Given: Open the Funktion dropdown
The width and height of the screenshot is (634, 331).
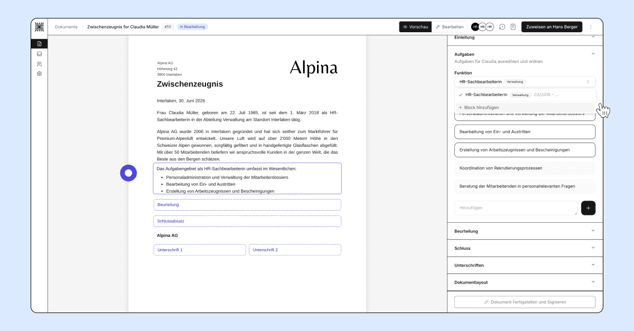Looking at the screenshot, I should 525,82.
